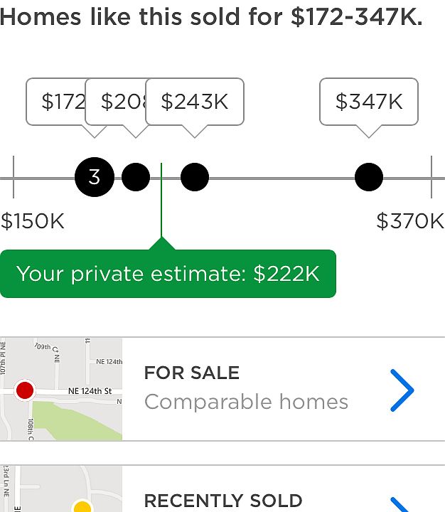Open the $347K price bubble
445x512 pixels.
click(368, 102)
